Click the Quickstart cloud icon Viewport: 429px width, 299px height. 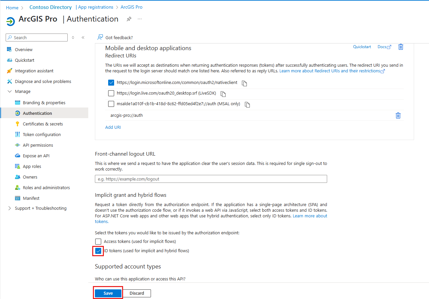pos(9,60)
